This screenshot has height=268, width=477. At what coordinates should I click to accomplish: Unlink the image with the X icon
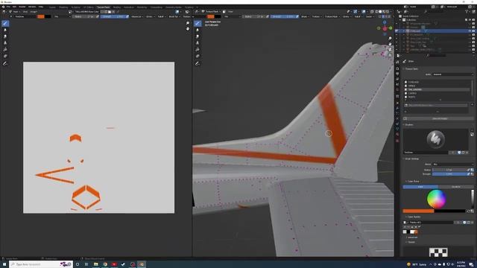tap(113, 12)
